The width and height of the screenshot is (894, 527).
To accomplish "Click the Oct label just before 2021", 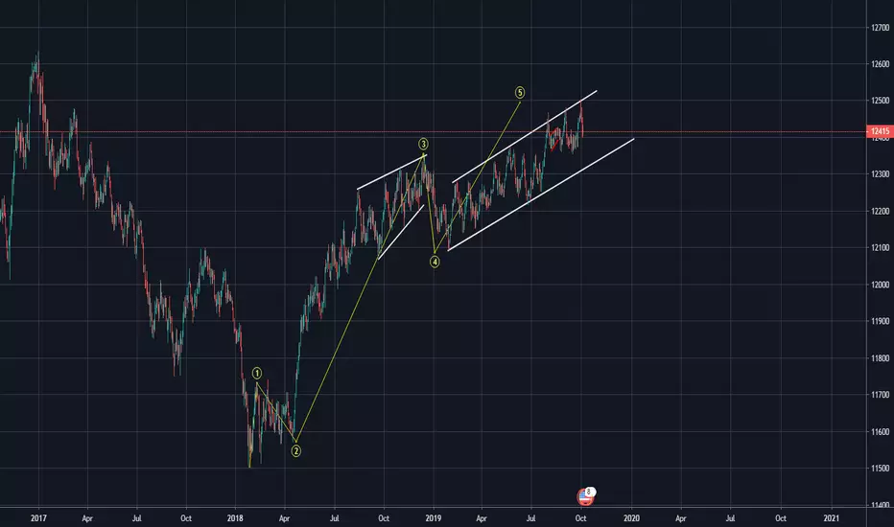I will pyautogui.click(x=781, y=517).
